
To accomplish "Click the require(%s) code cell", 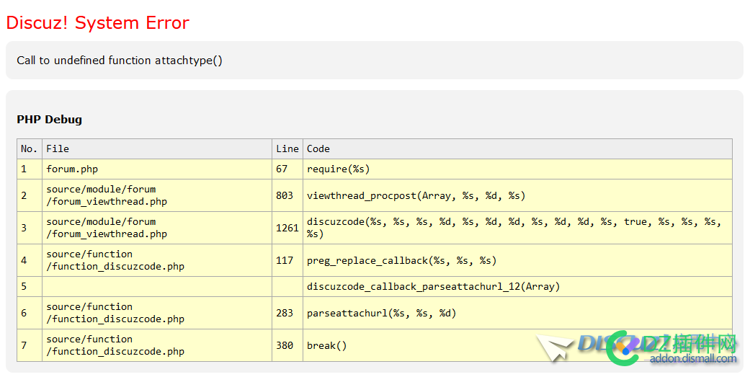I will click(338, 169).
